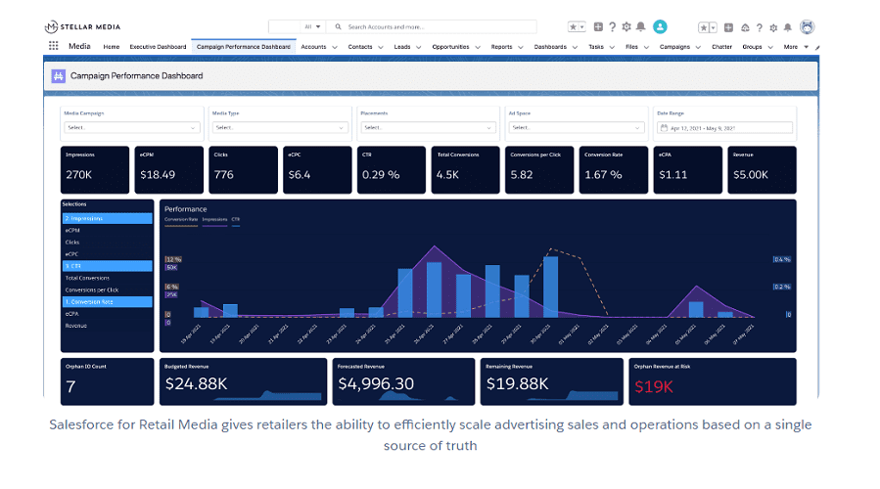Screen dimensions: 880x489
Task: Open the Tasks tab
Action: pos(596,47)
